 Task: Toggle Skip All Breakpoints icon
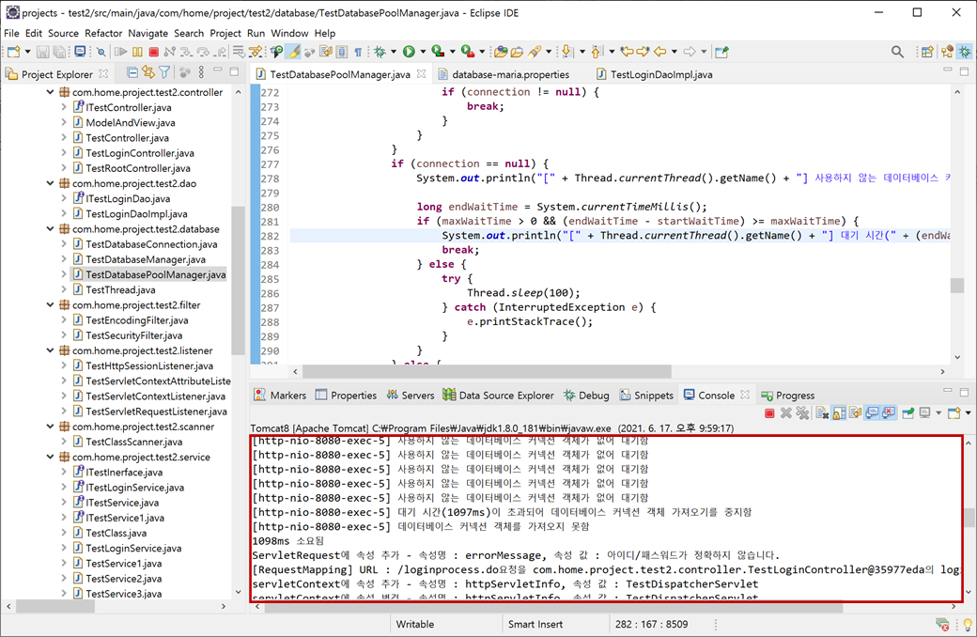(101, 52)
